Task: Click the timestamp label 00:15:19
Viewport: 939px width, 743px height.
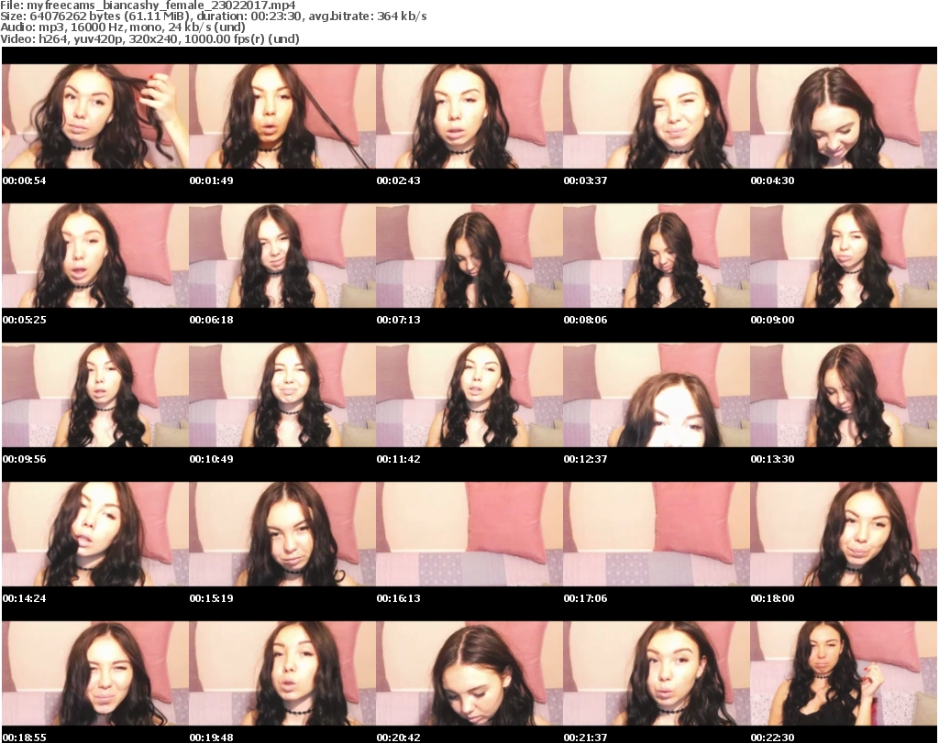Action: tap(212, 598)
